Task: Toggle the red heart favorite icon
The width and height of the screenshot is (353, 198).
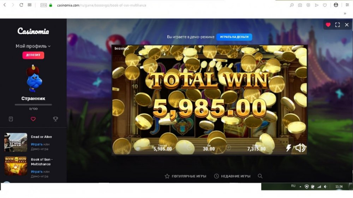Action: 328,25
